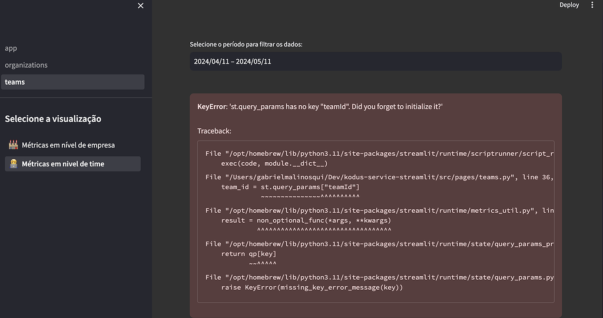
Task: Navigate to the app page
Action: click(x=11, y=48)
